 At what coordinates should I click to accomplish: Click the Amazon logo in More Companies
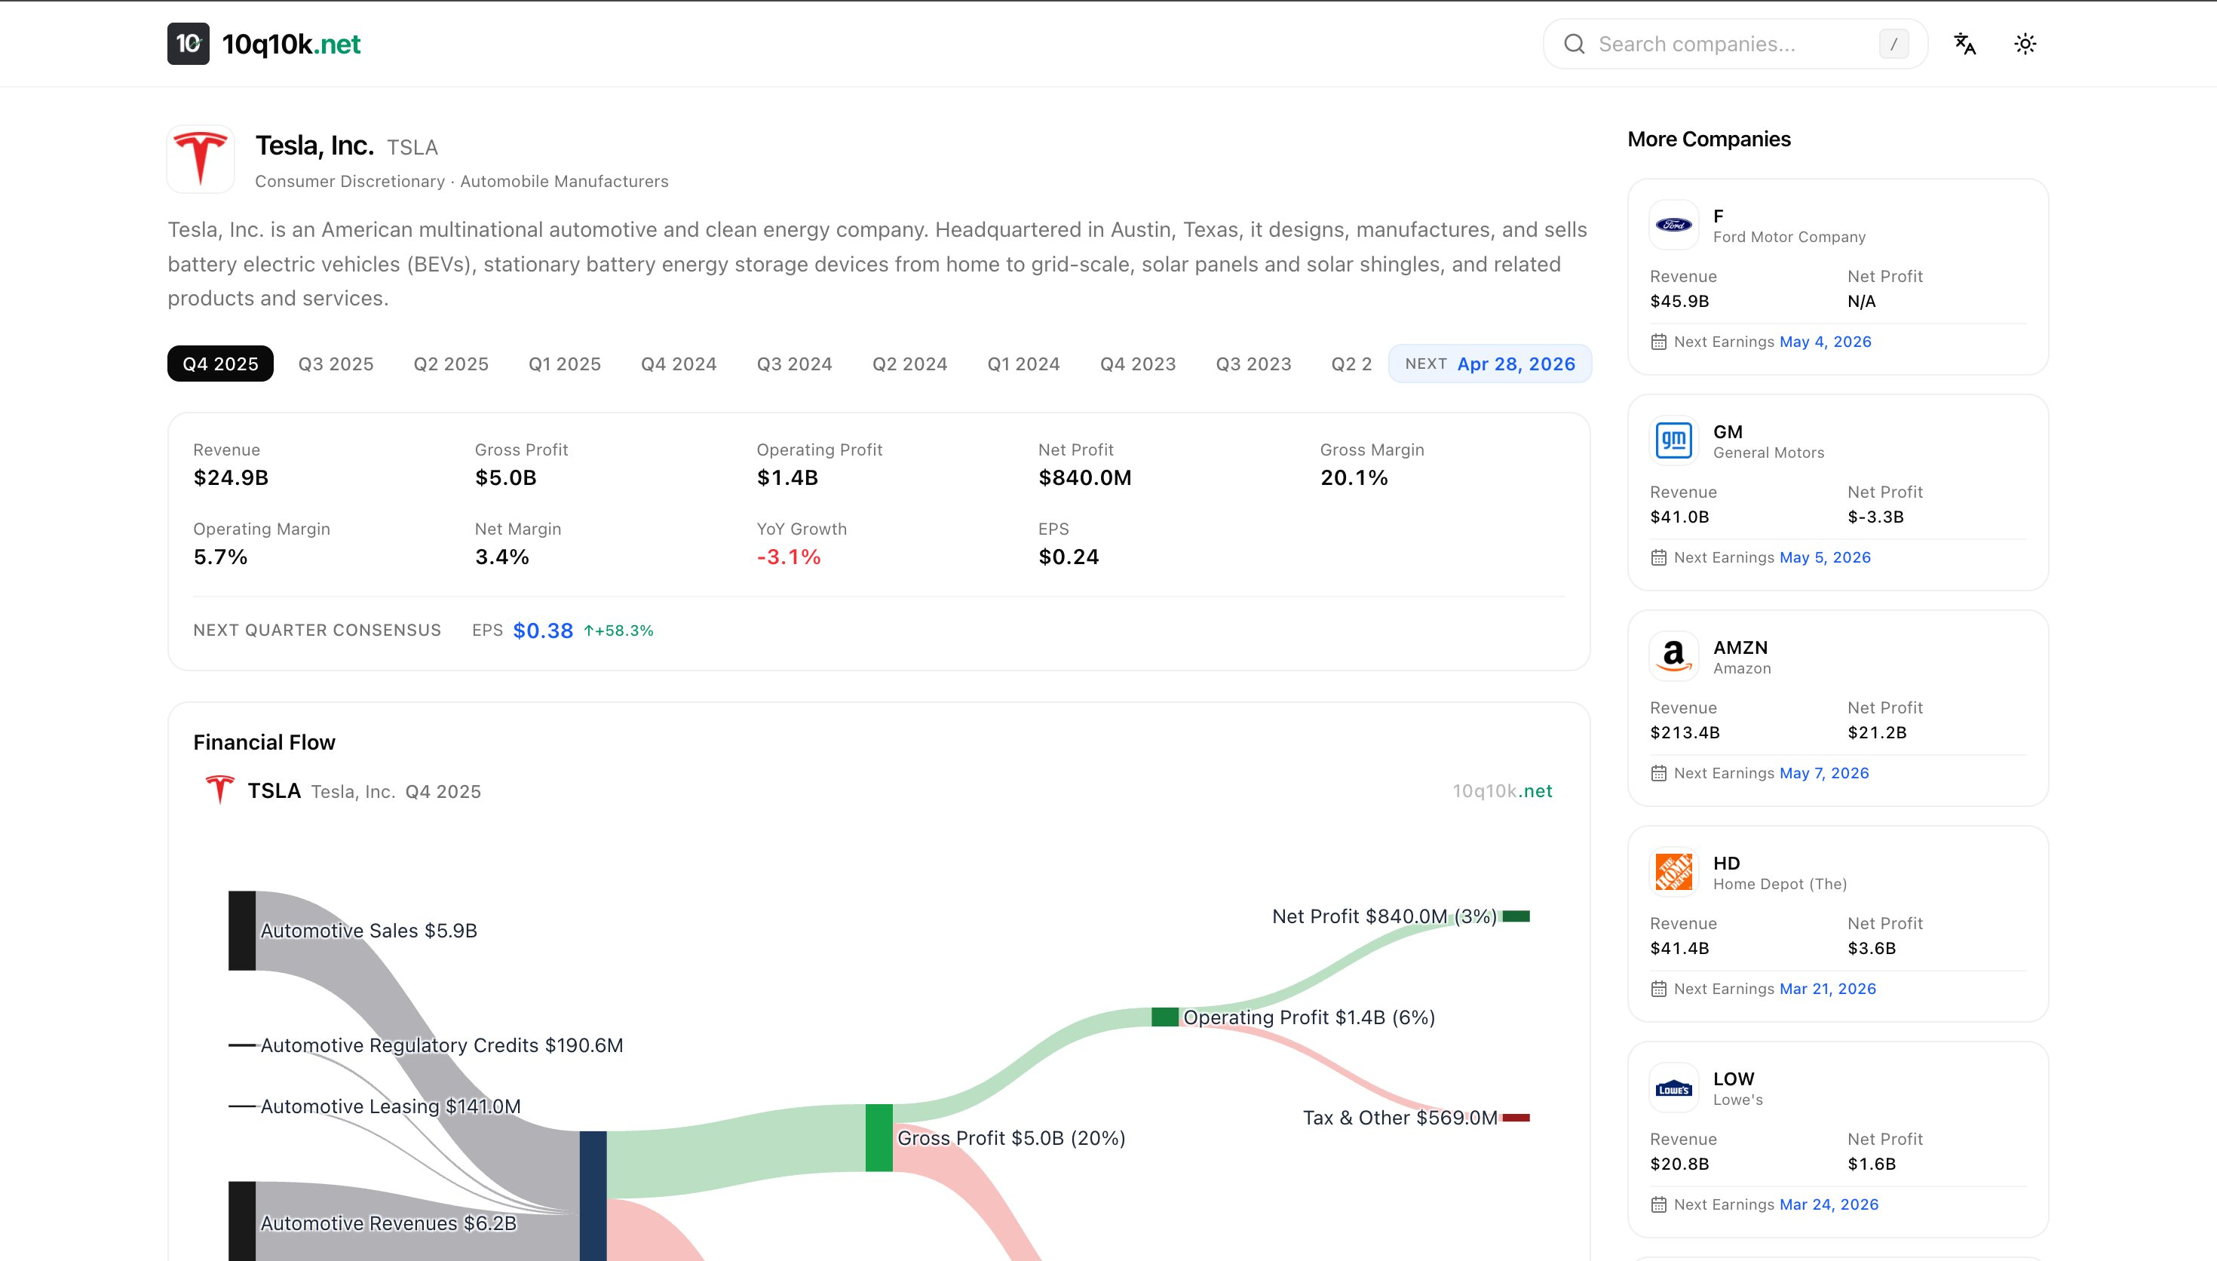click(x=1673, y=655)
